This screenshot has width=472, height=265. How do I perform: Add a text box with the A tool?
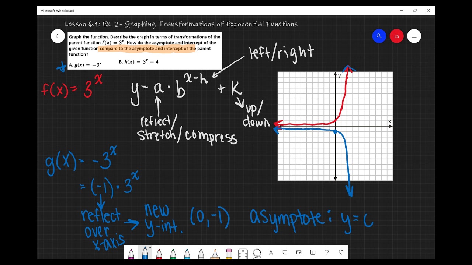click(x=271, y=252)
